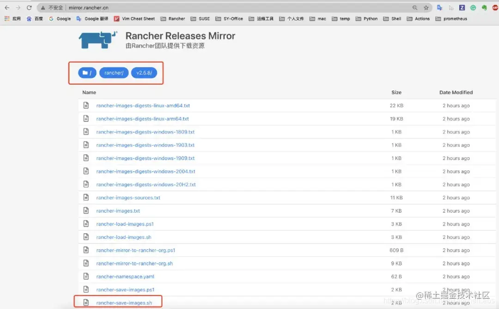Click file icon beside rancher-images-digests-windows-20H2.txt

[x=86, y=184]
